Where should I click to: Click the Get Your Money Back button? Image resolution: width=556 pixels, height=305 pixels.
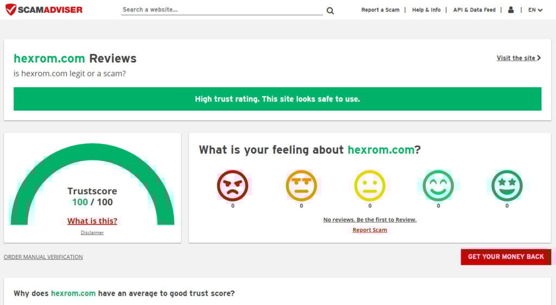pos(506,257)
